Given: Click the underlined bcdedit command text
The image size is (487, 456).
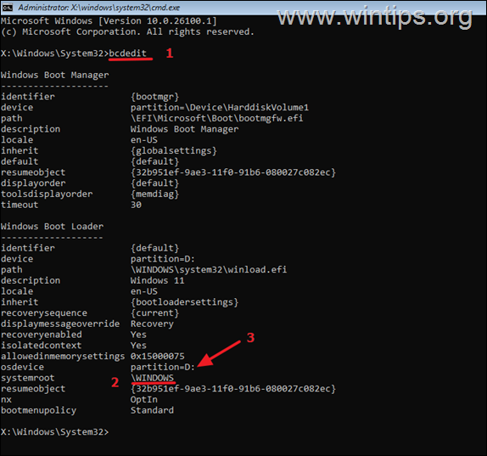Looking at the screenshot, I should (x=127, y=53).
